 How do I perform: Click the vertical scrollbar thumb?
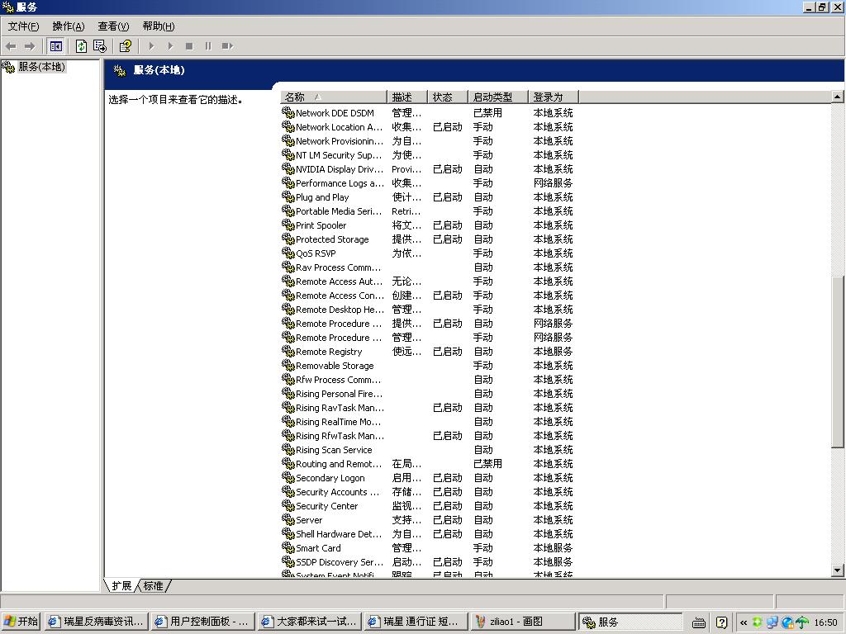pyautogui.click(x=838, y=362)
